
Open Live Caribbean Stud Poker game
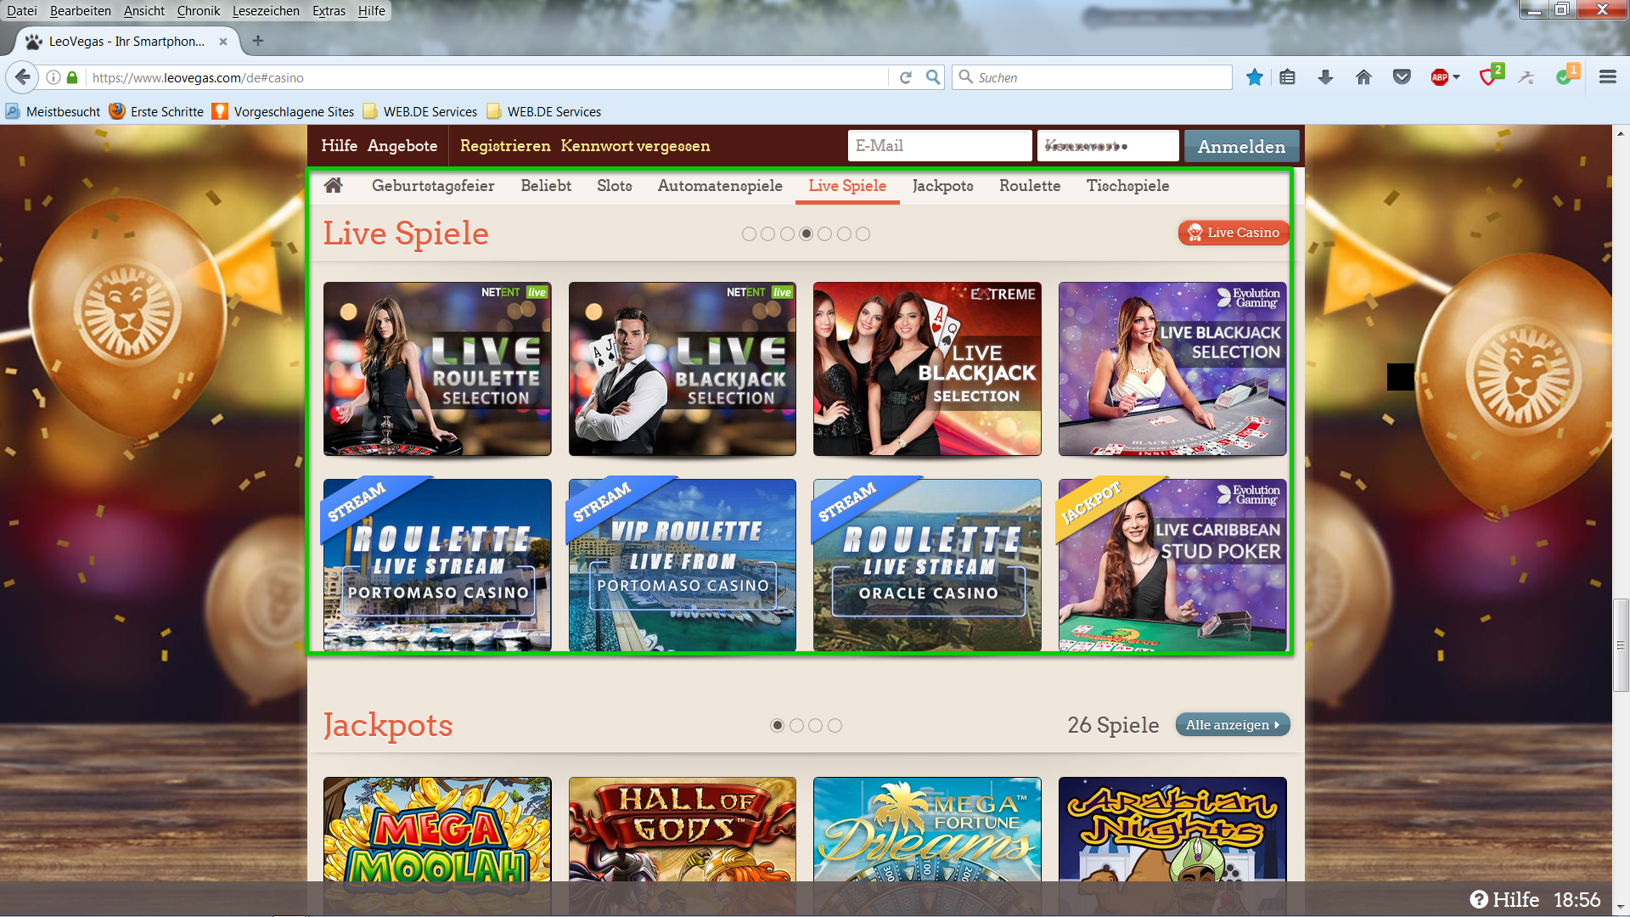[x=1172, y=565]
